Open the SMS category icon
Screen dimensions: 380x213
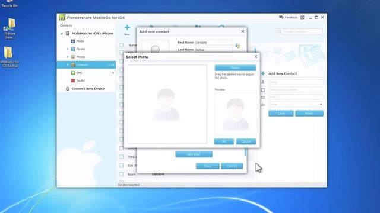[x=73, y=73]
